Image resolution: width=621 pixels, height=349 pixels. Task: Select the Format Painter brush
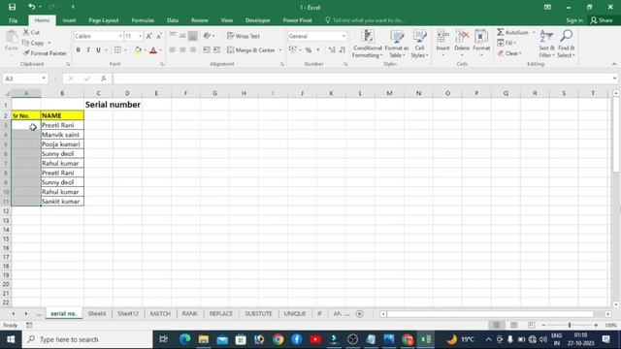click(x=26, y=53)
